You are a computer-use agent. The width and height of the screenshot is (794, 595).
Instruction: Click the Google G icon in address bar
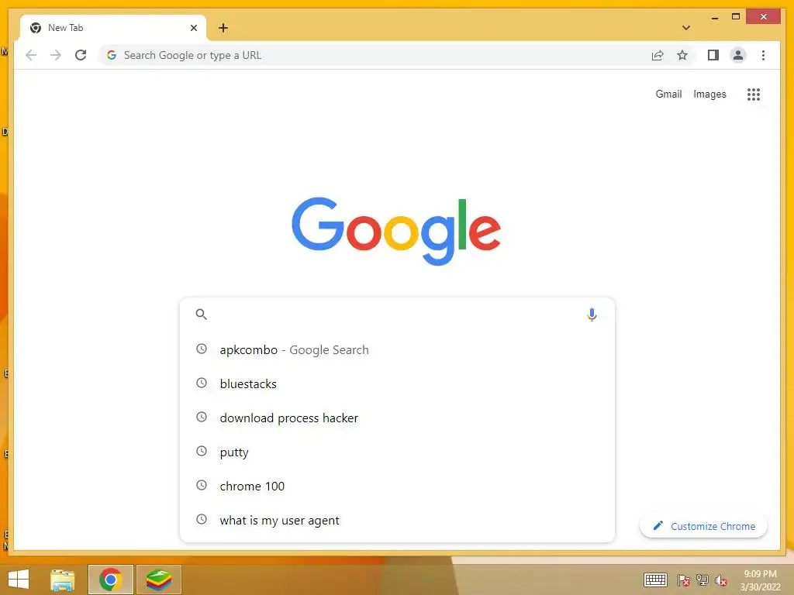coord(112,55)
